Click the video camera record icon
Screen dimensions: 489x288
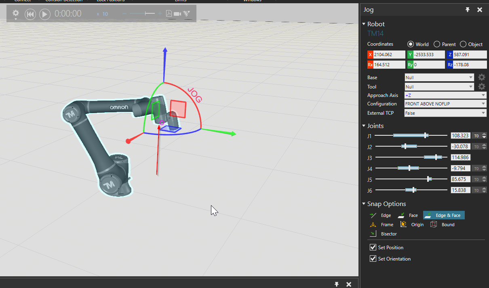(177, 14)
